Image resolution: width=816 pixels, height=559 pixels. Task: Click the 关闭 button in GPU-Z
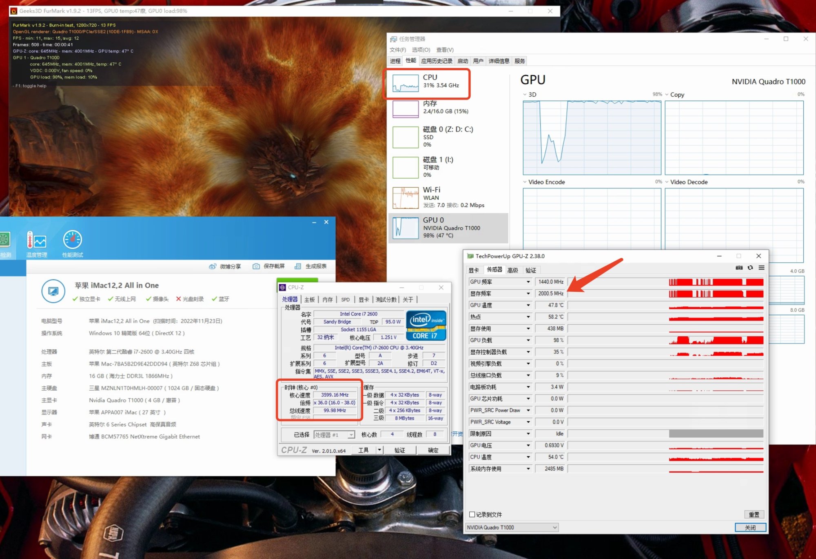(x=750, y=528)
